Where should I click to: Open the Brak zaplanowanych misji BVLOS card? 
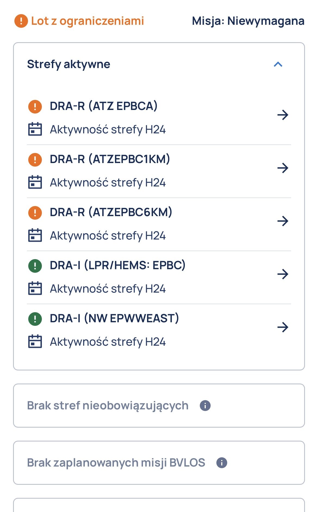point(159,463)
